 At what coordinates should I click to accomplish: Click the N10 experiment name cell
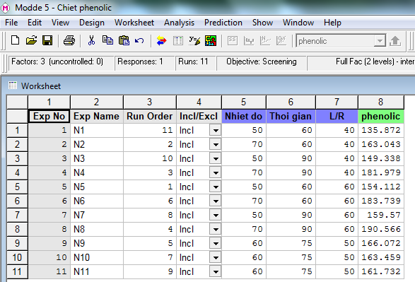(97, 257)
